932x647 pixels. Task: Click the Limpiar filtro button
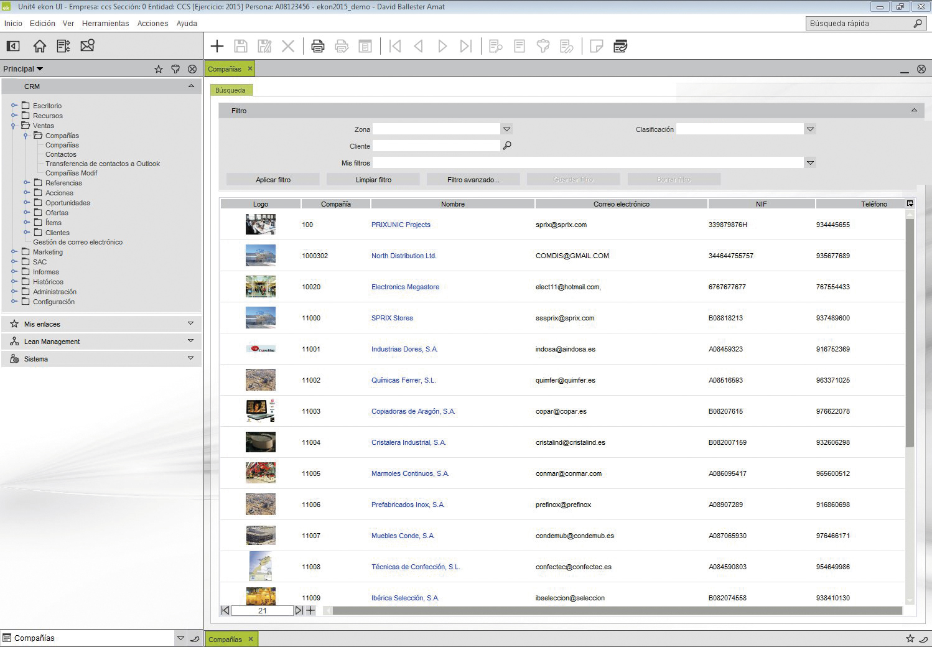point(373,180)
